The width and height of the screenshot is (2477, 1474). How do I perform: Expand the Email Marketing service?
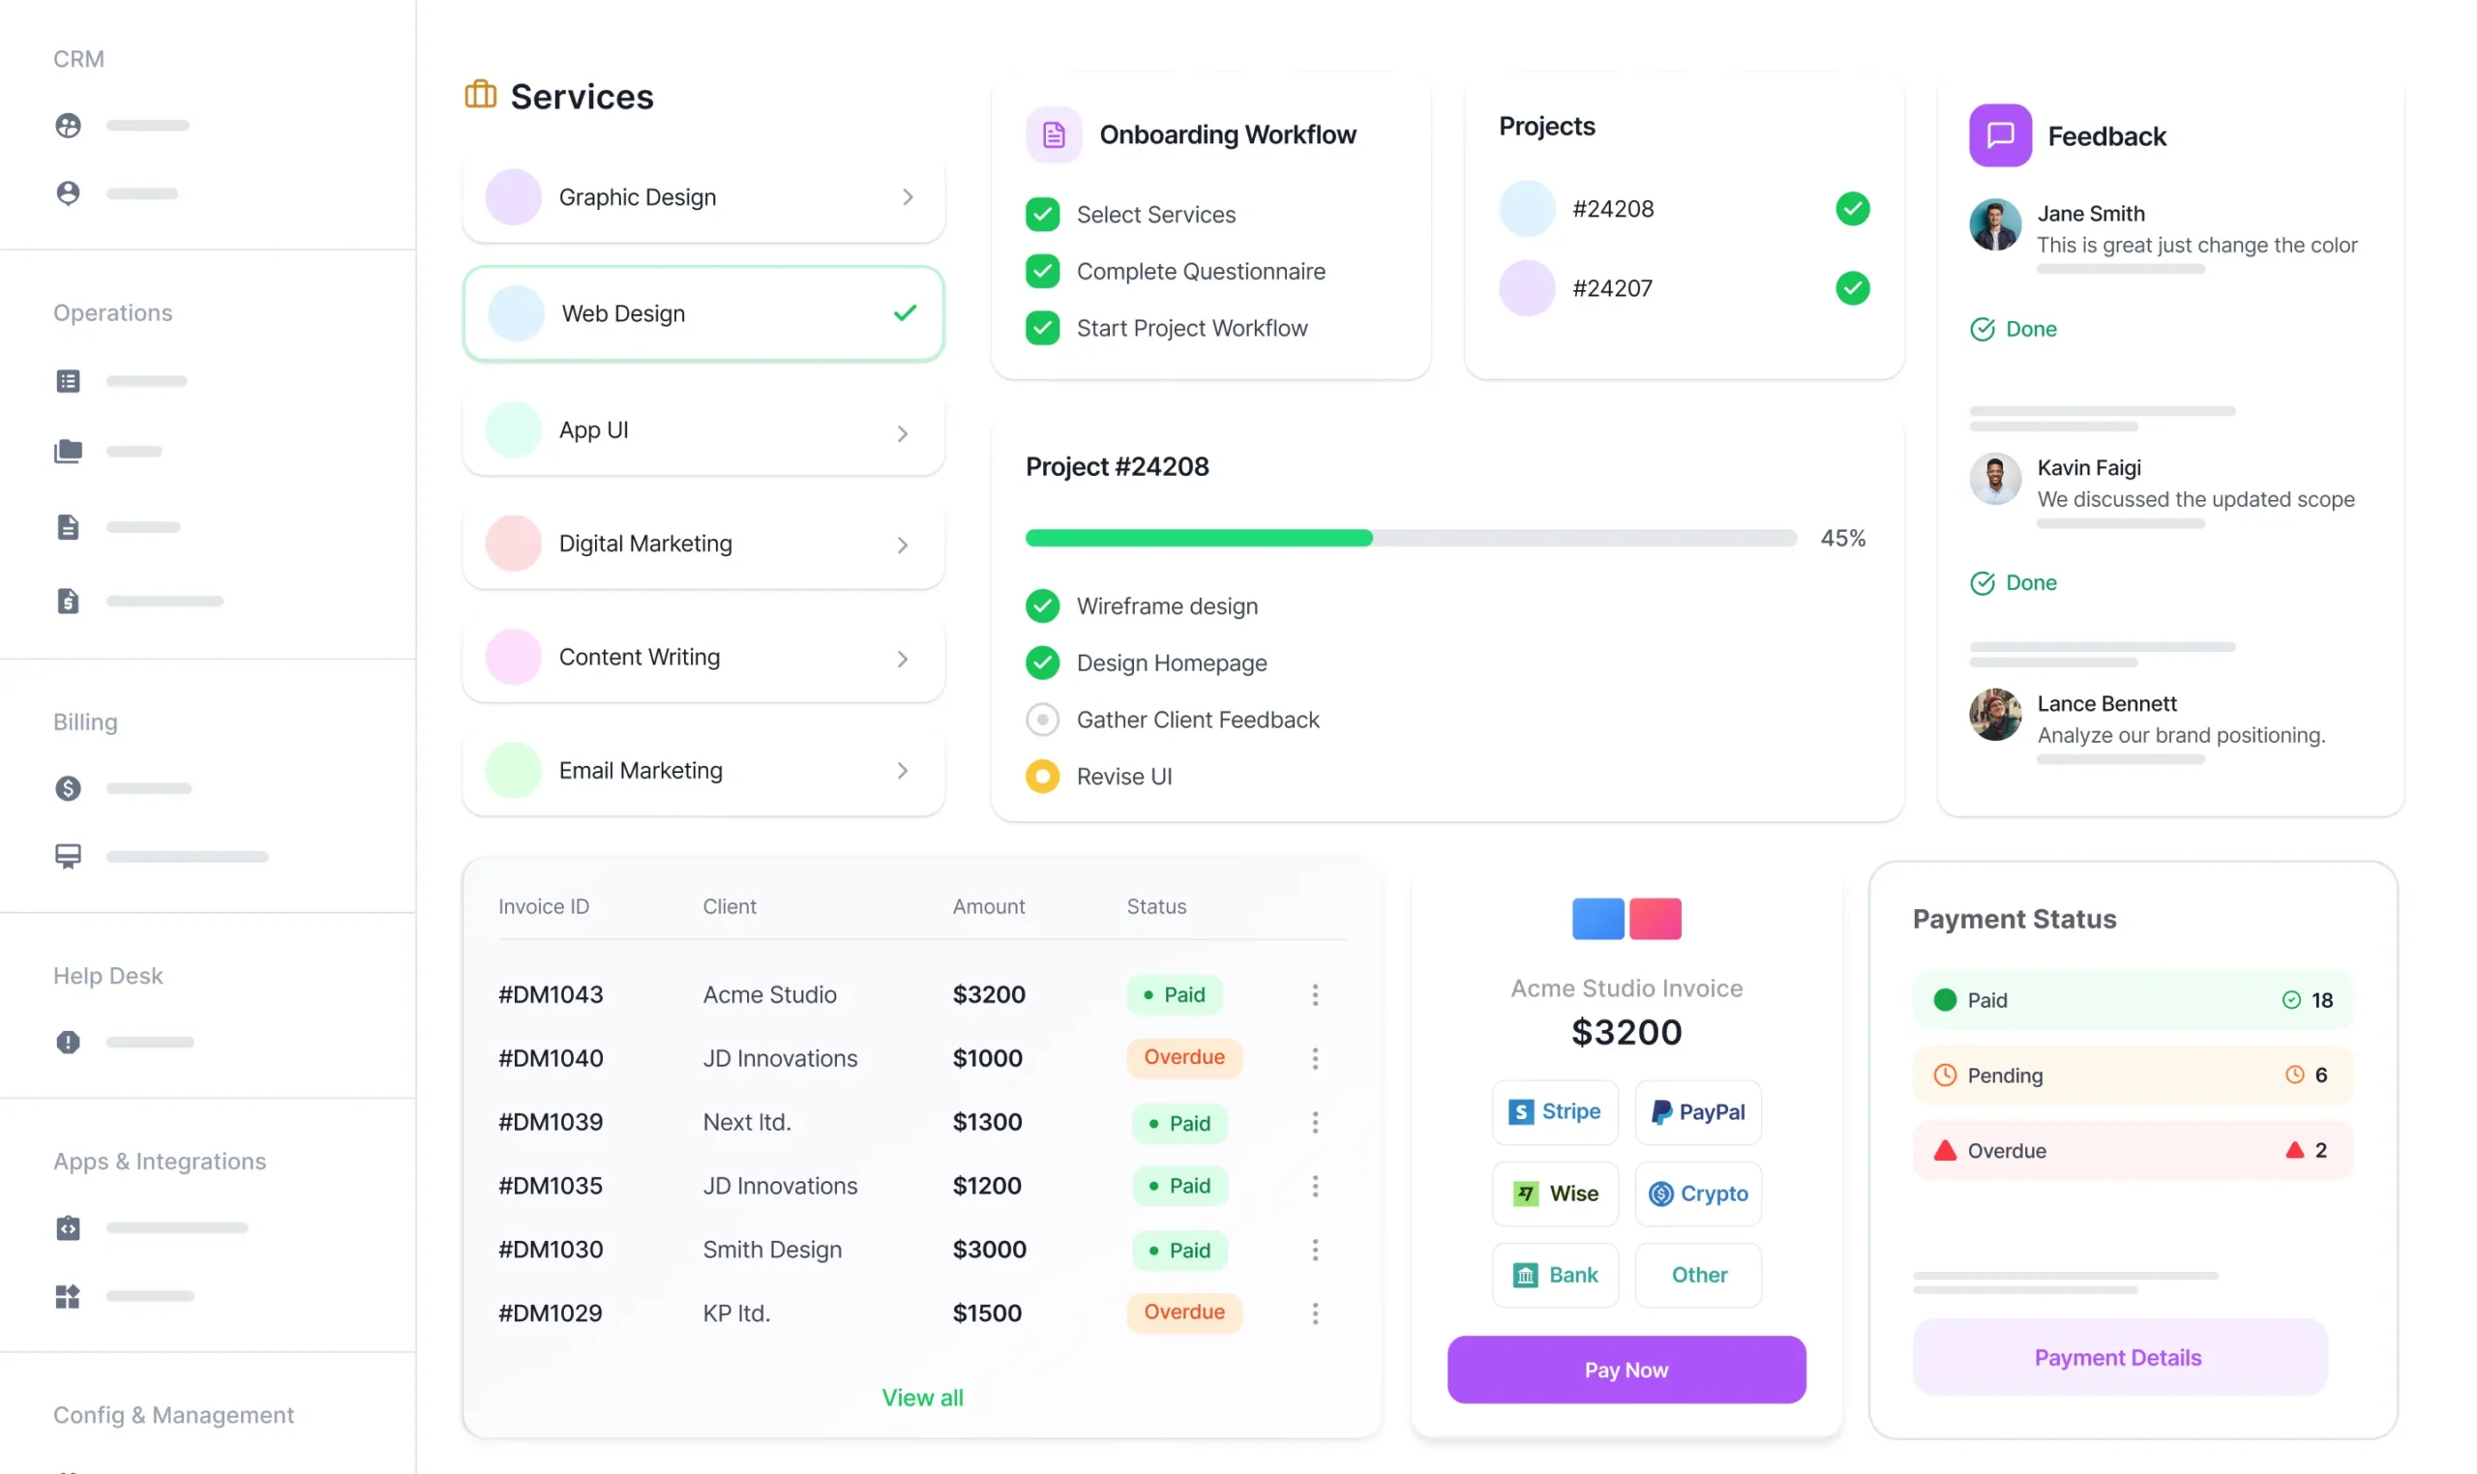902,770
